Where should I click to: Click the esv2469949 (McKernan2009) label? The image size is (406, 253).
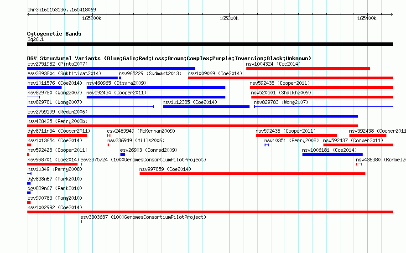[141, 131]
